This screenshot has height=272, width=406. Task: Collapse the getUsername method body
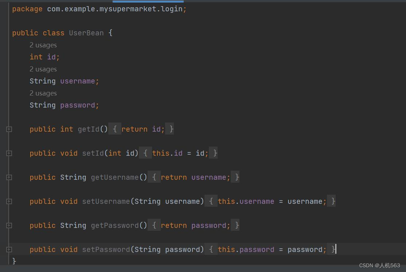point(9,177)
